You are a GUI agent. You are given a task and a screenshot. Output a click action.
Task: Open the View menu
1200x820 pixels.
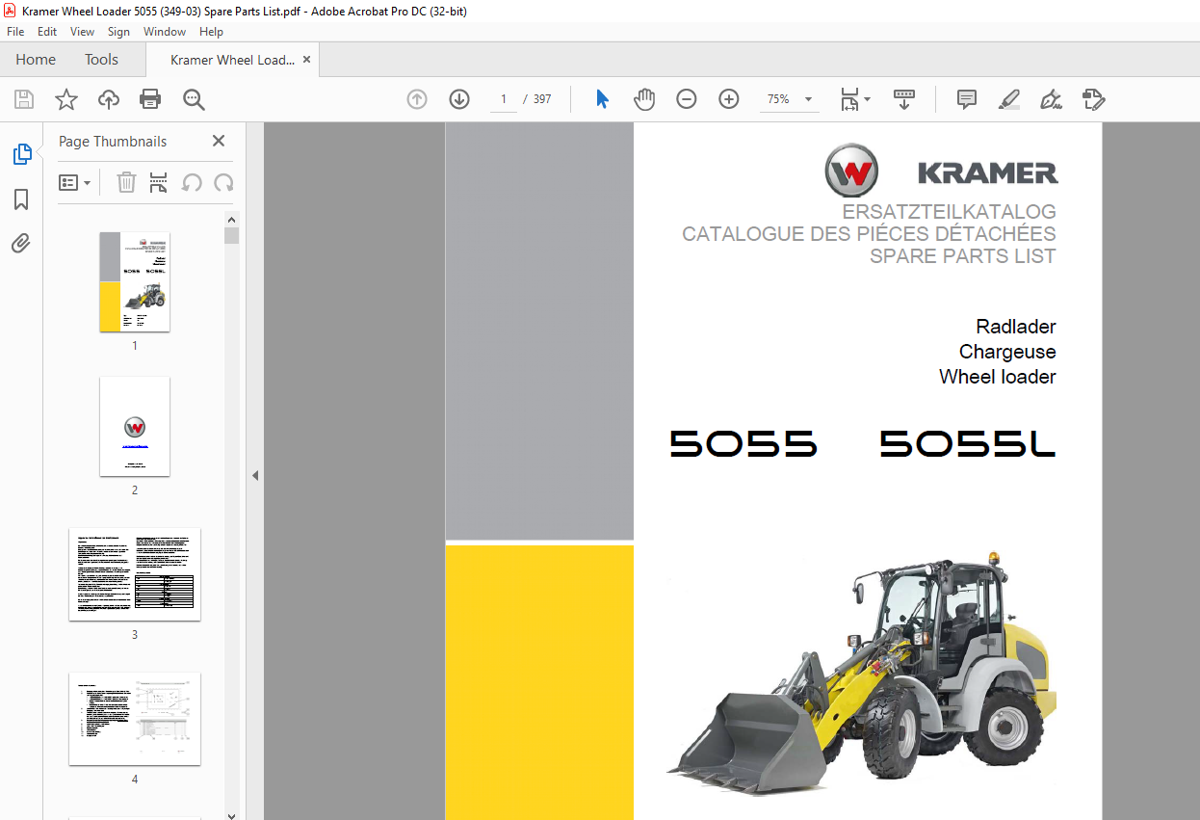83,32
